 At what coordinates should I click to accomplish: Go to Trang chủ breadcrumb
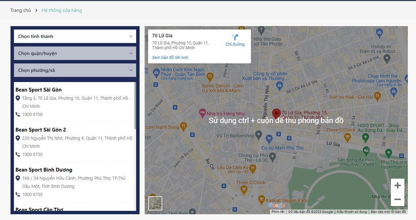(21, 10)
